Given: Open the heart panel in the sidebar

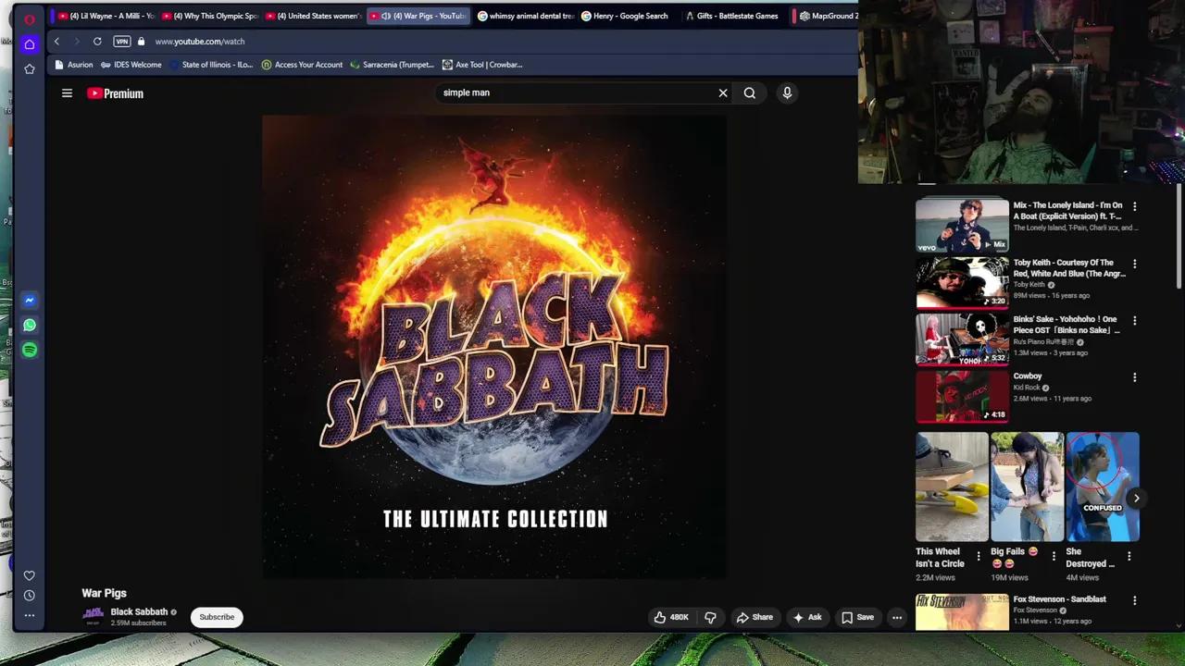Looking at the screenshot, I should point(29,574).
